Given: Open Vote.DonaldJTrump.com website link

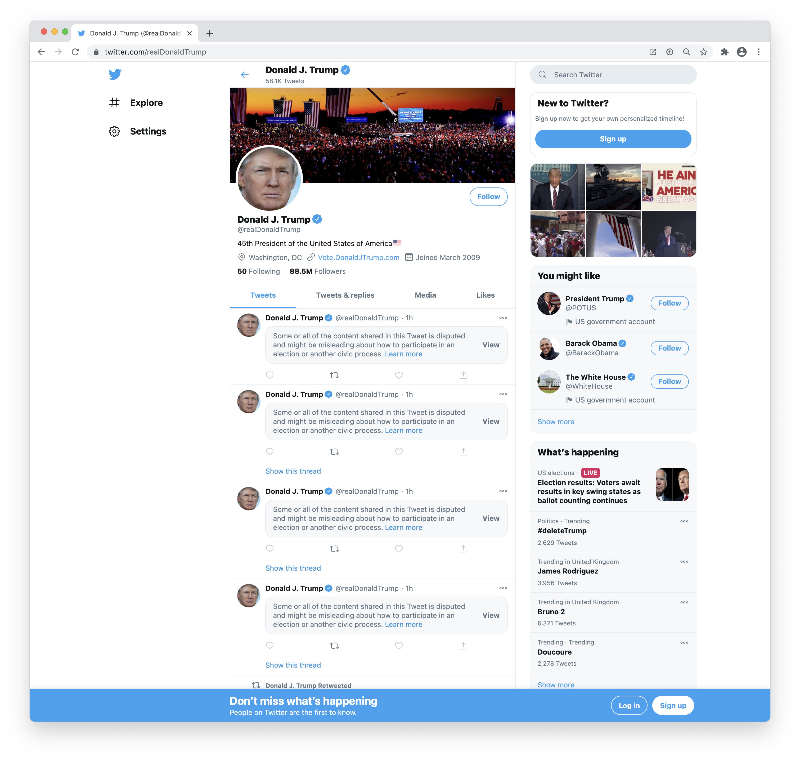Looking at the screenshot, I should click(x=358, y=258).
